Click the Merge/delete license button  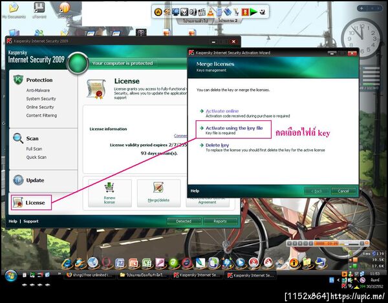(158, 193)
